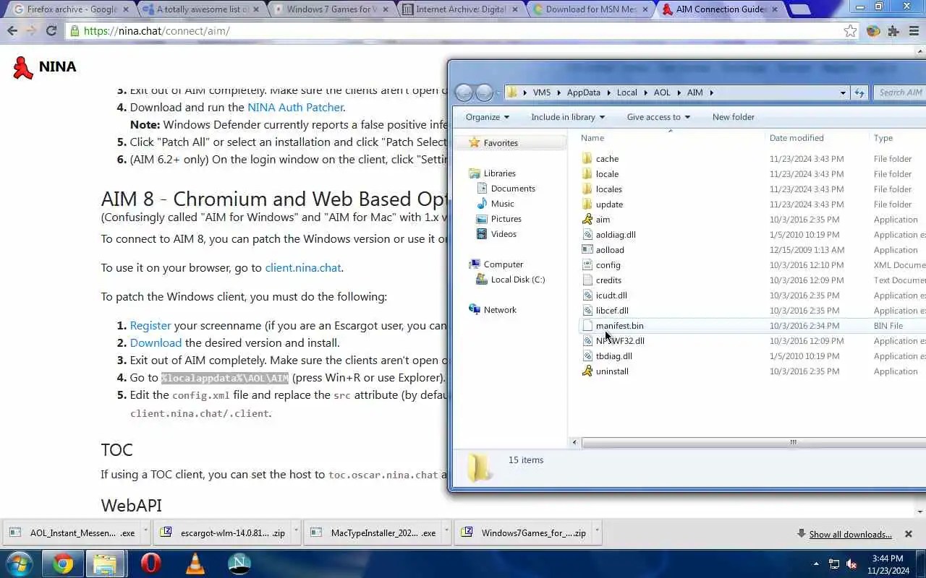Launch Netscape from the taskbar
The image size is (926, 578).
[239, 563]
